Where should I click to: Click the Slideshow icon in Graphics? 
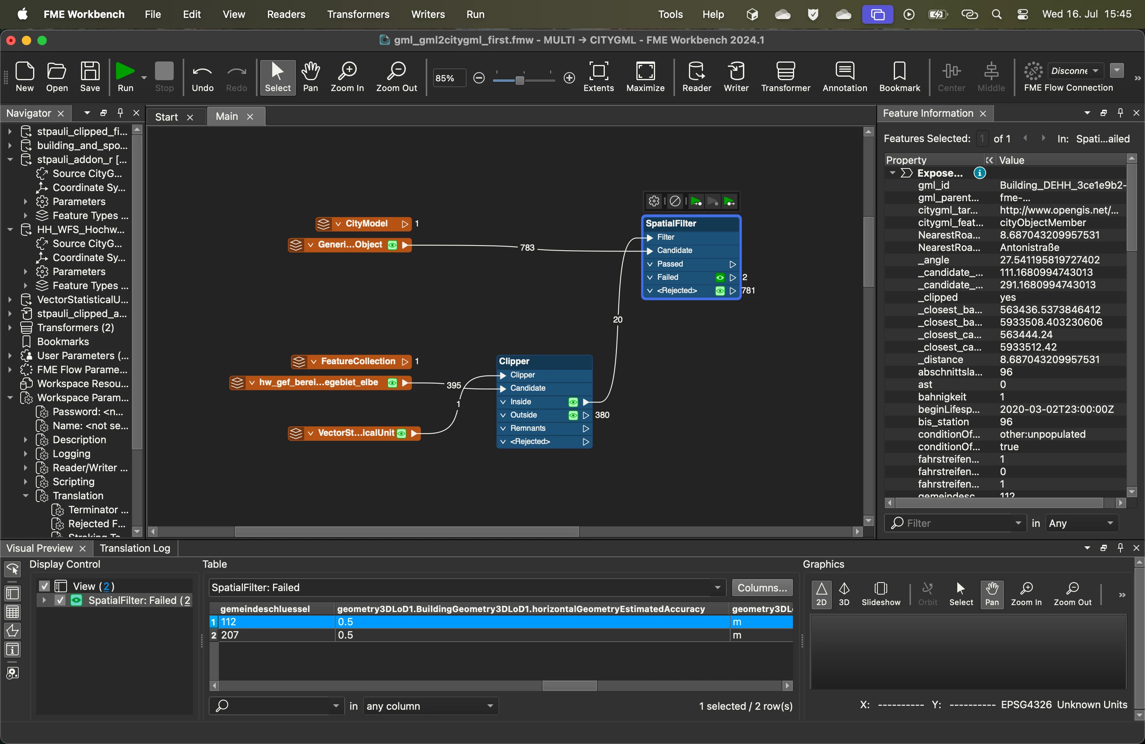pyautogui.click(x=881, y=594)
